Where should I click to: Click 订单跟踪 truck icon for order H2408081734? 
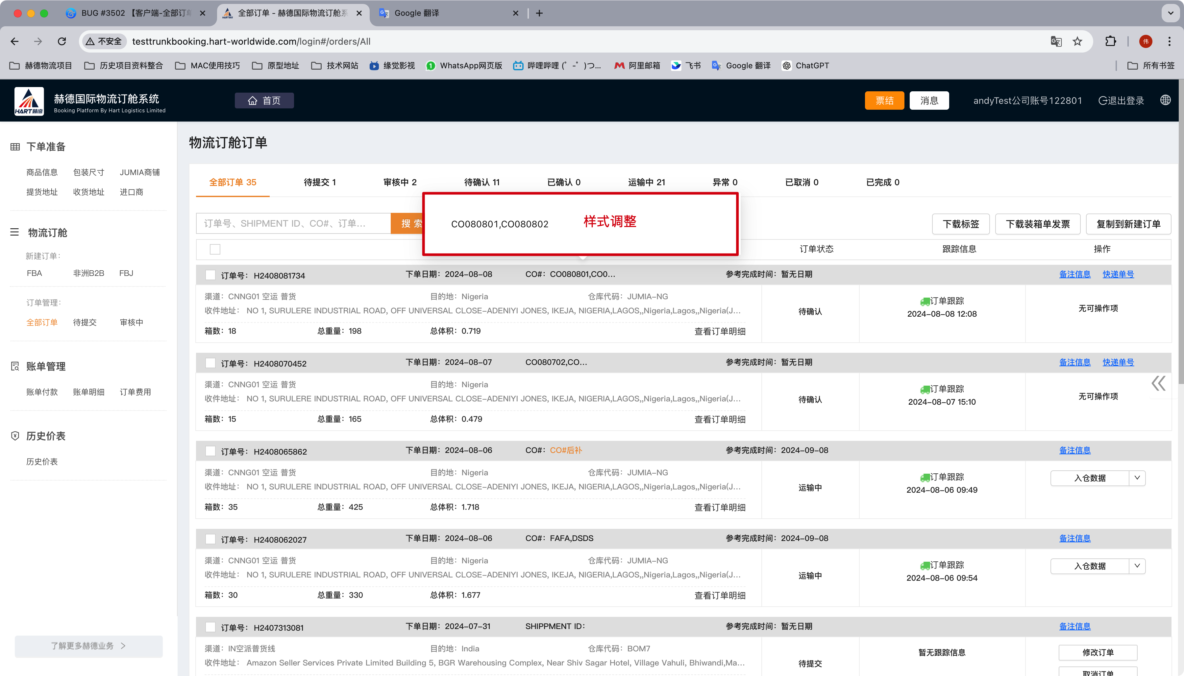[925, 301]
